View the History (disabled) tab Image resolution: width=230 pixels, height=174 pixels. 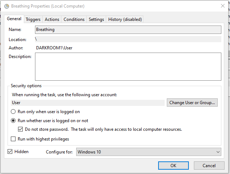(125, 19)
